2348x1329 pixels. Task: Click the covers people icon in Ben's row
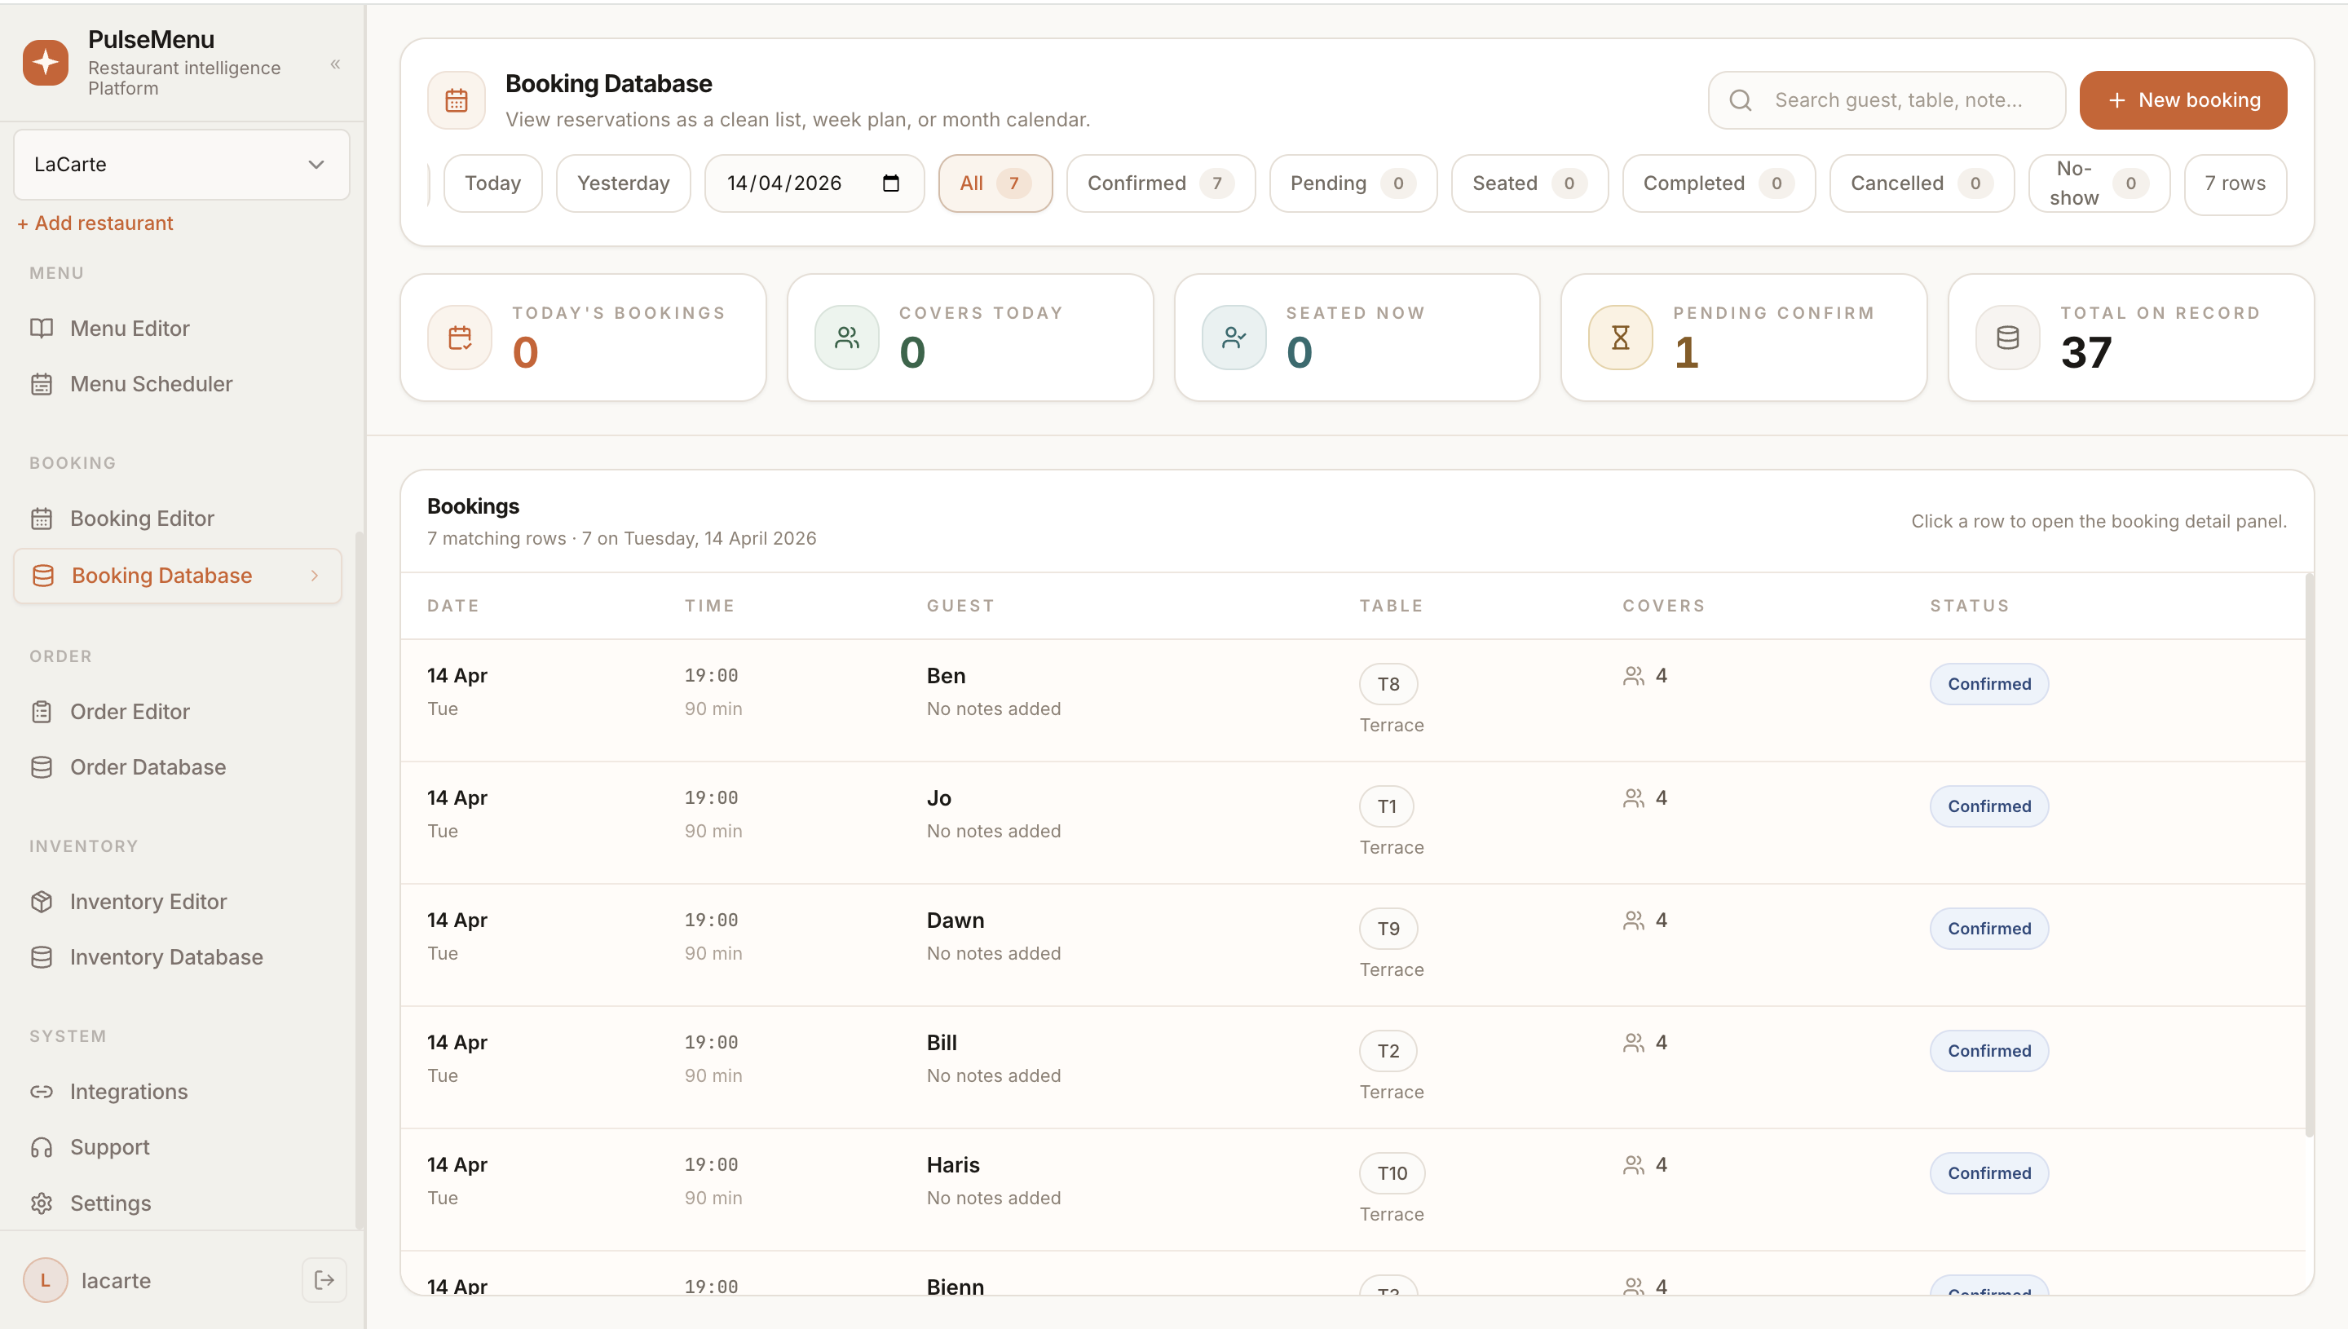point(1634,675)
